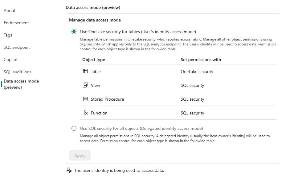Go to the Tags section
This screenshot has height=182, width=282.
[8, 35]
